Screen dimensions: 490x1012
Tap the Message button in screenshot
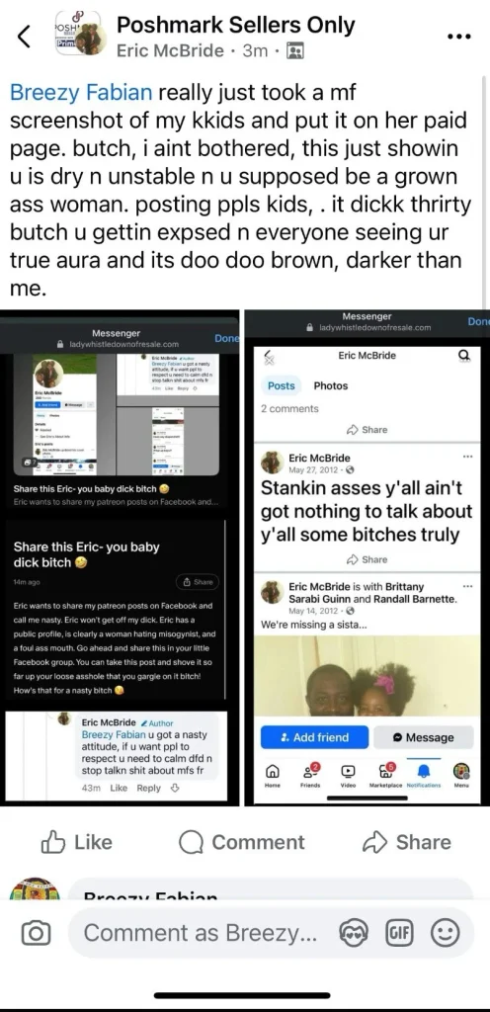point(424,737)
